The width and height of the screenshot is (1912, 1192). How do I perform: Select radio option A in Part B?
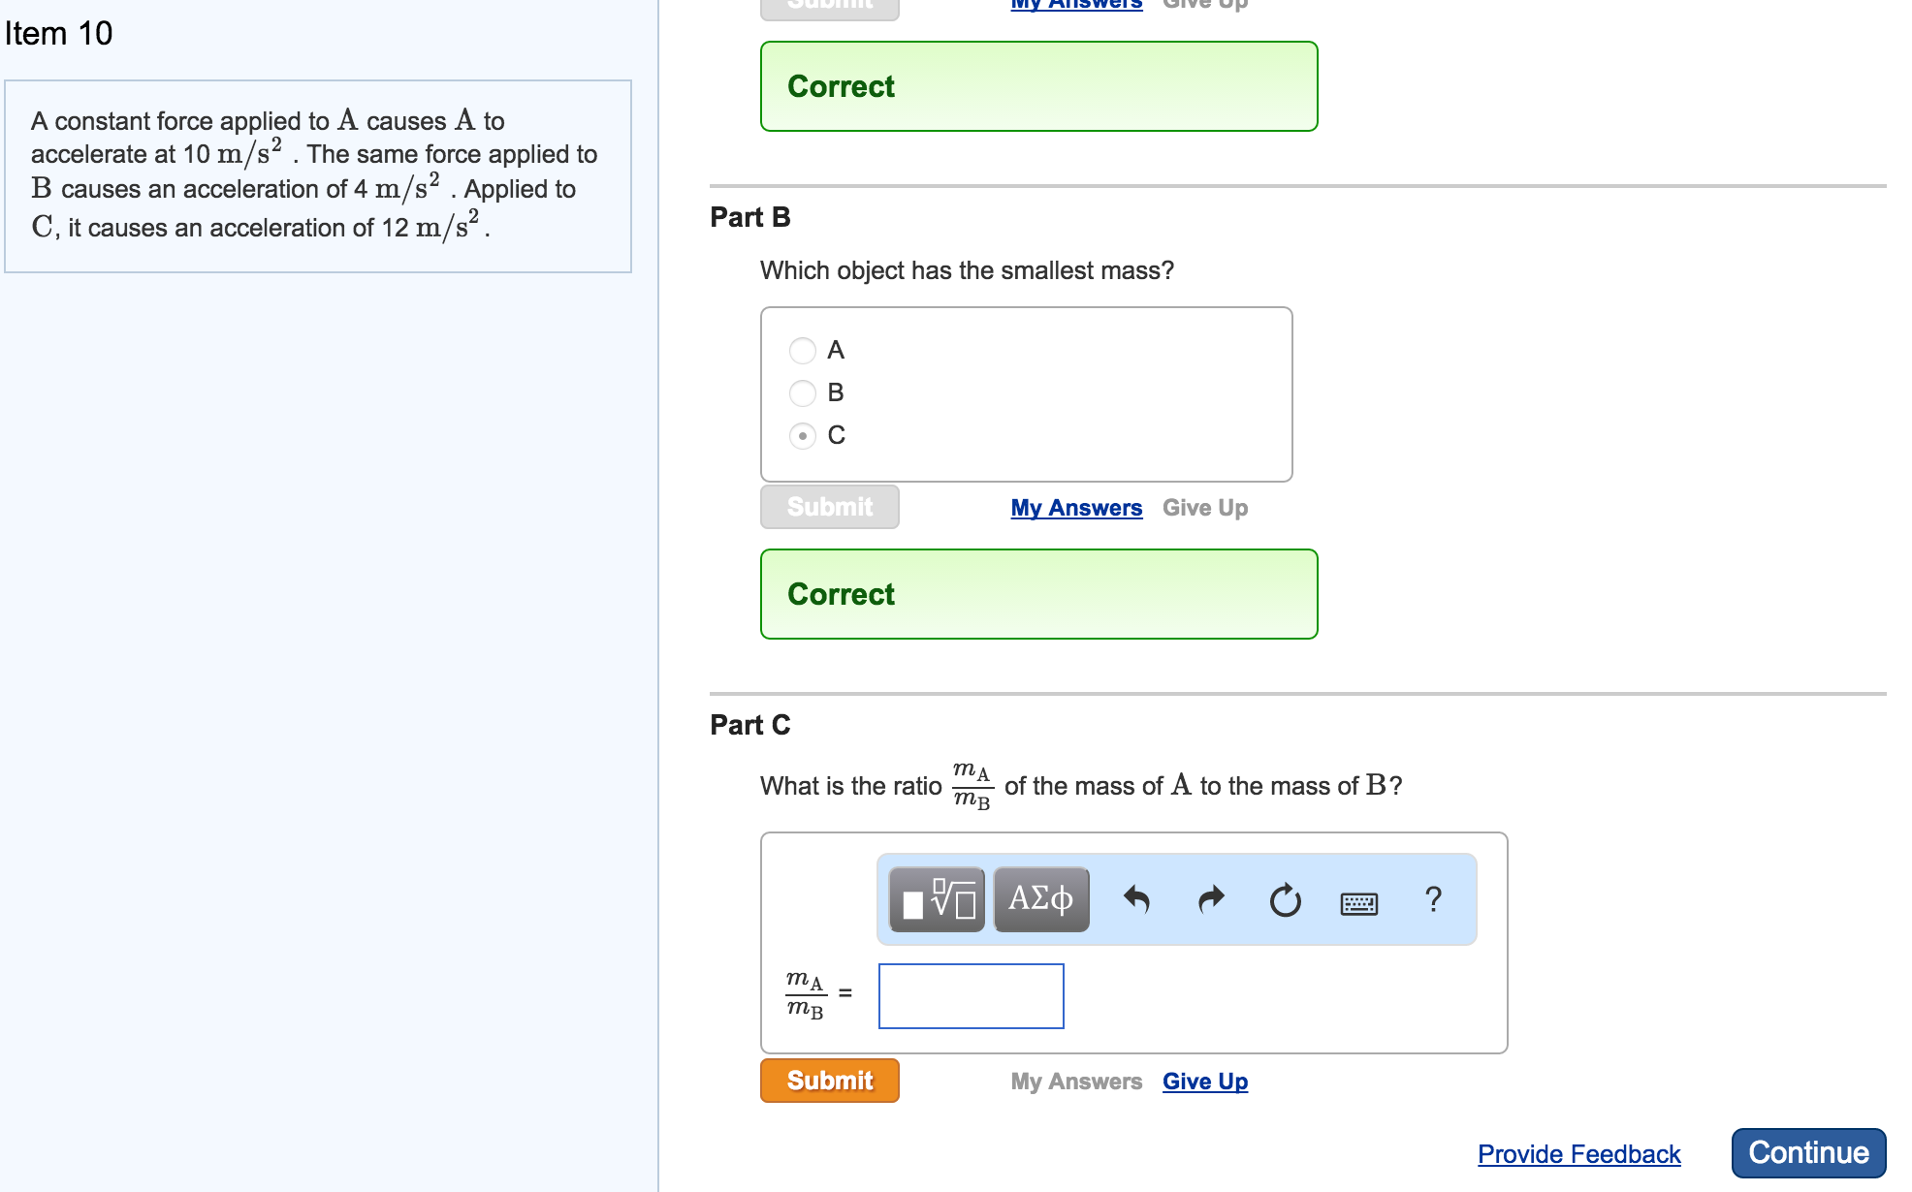pyautogui.click(x=803, y=350)
